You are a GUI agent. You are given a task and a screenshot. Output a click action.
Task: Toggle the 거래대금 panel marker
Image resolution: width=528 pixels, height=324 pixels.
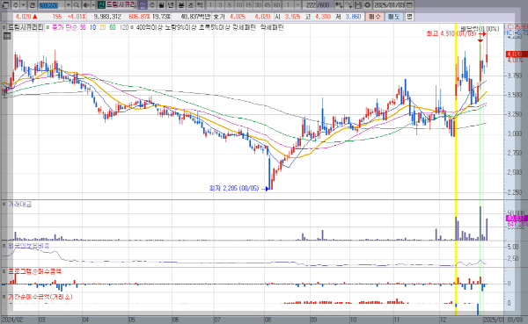point(4,205)
